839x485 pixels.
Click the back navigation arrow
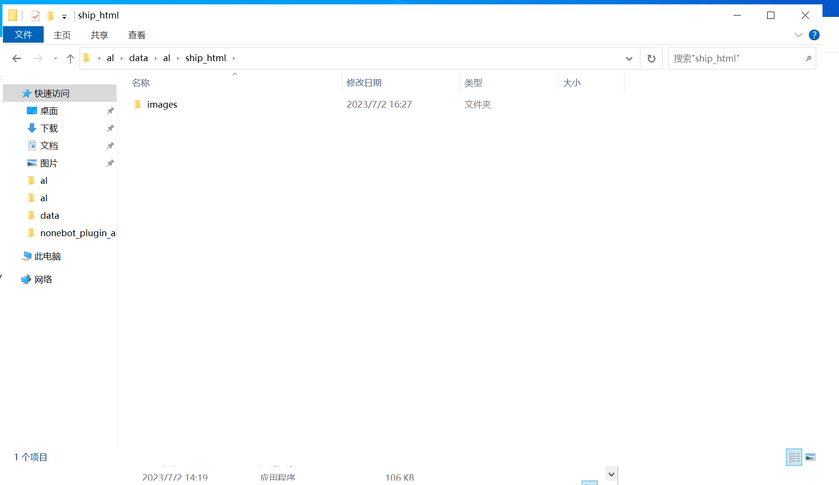click(x=17, y=58)
